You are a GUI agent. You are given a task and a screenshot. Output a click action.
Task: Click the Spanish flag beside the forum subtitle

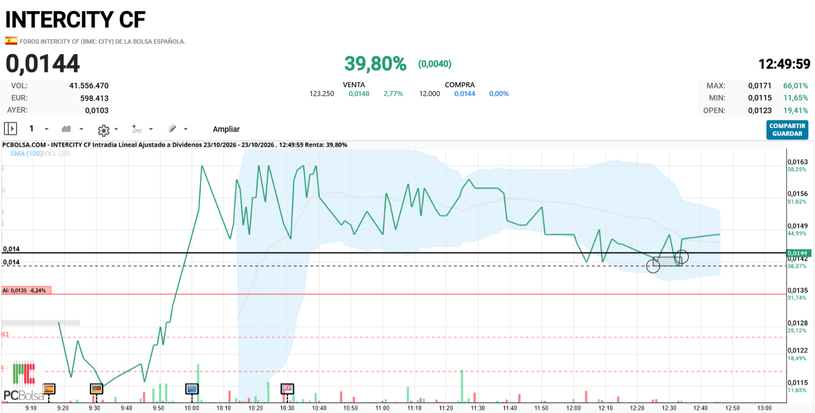point(11,41)
